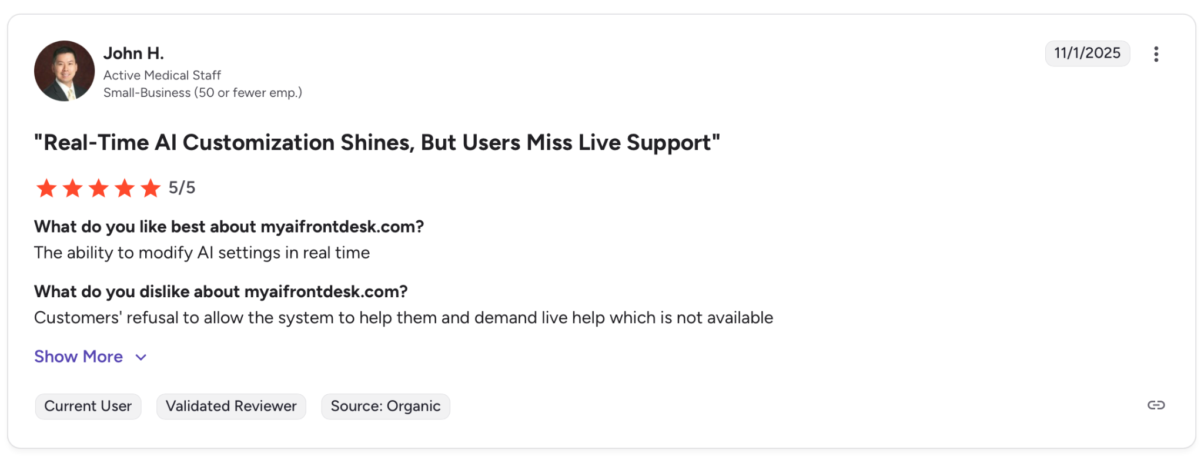The height and width of the screenshot is (460, 1204).
Task: Click the Active Medical Staff job title
Action: [162, 75]
